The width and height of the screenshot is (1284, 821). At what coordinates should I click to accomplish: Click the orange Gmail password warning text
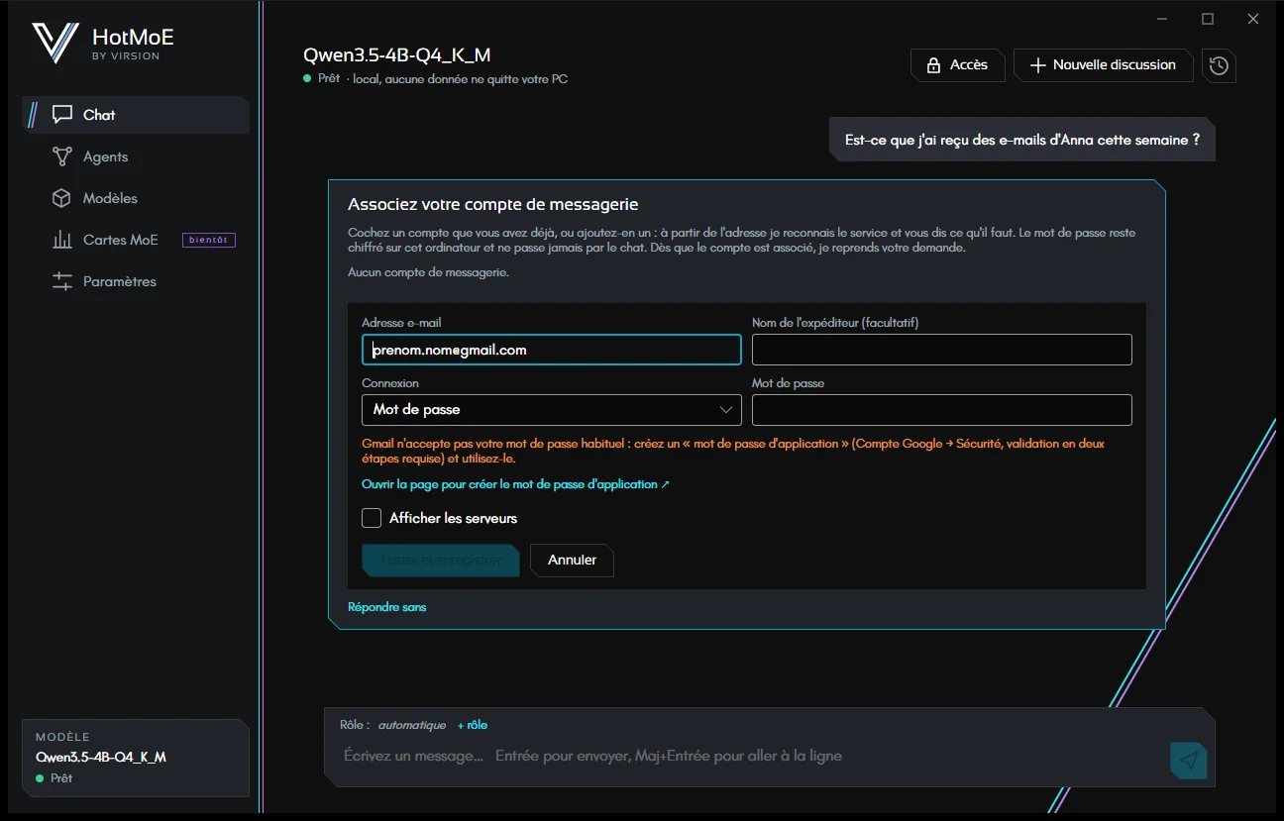pyautogui.click(x=733, y=452)
